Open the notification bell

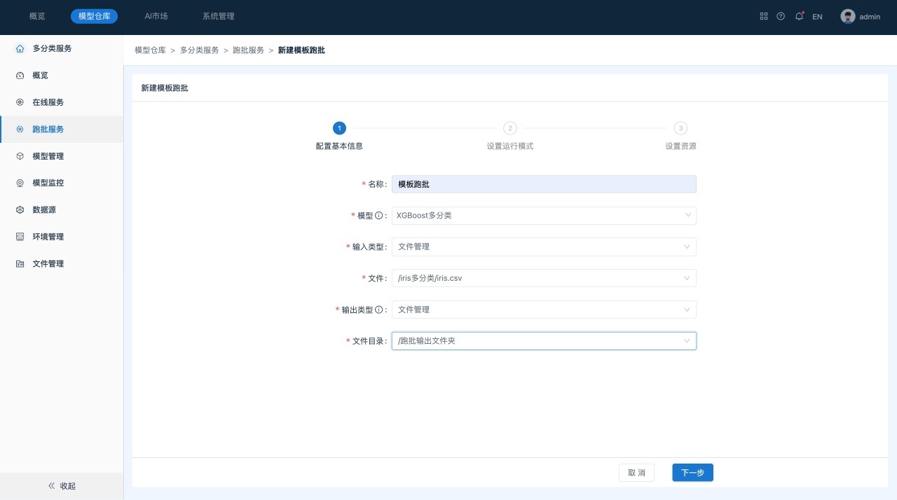point(799,16)
